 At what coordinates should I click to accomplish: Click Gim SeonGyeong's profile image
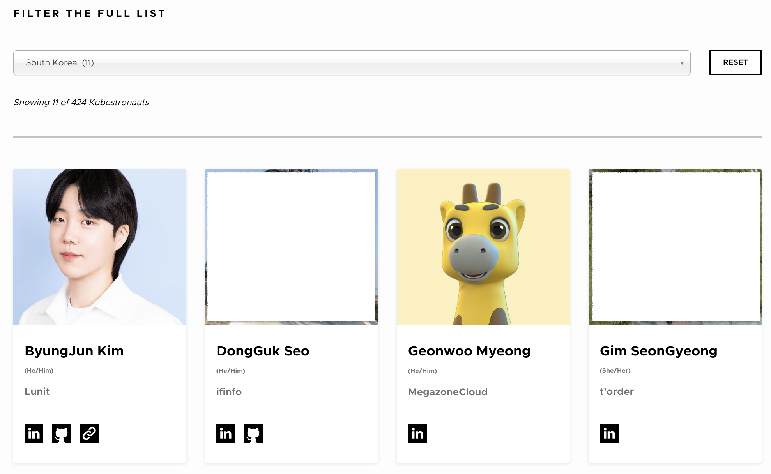[675, 247]
